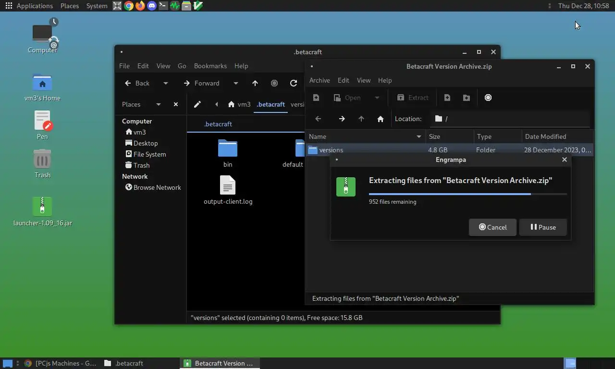The width and height of the screenshot is (615, 369).
Task: Click the add files icon in Engrampa toolbar
Action: 447,98
